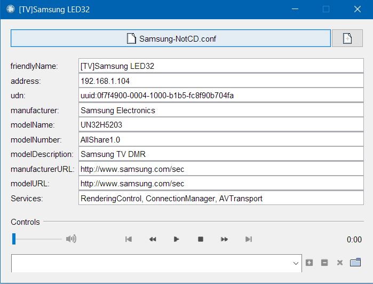Click the address field 192.168.1.104
This screenshot has width=373, height=284.
(x=221, y=81)
